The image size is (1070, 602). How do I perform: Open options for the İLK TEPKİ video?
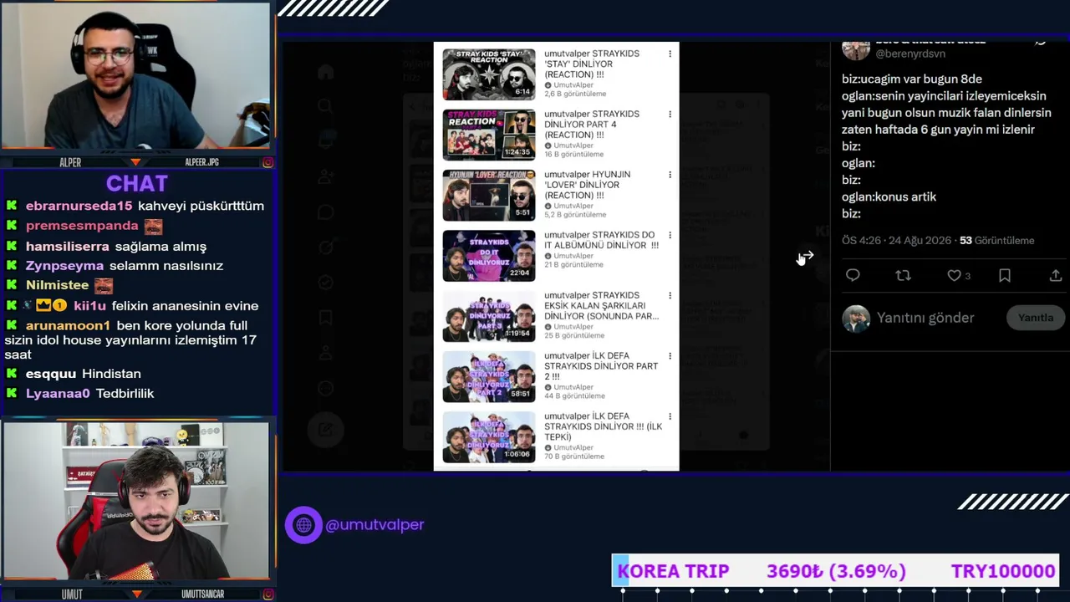tap(670, 416)
